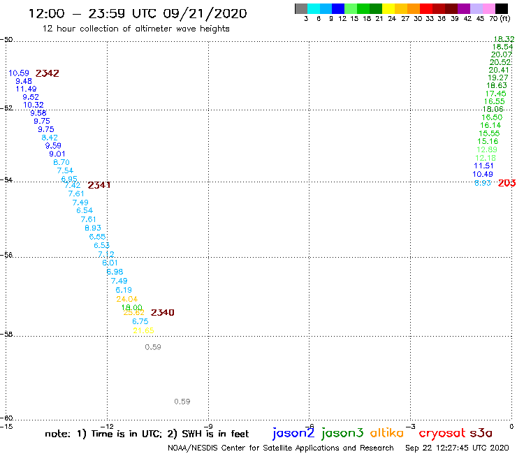Click the light green value 12.89
517x454 pixels.
coord(487,149)
